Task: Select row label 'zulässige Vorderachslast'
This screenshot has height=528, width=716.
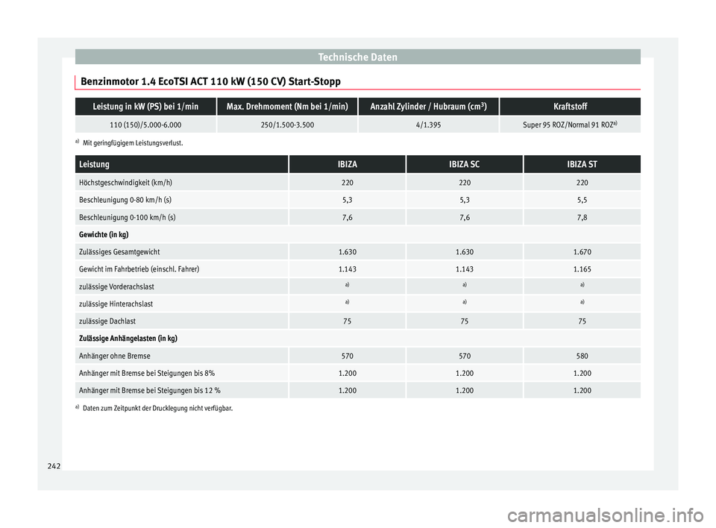Action: click(x=116, y=287)
